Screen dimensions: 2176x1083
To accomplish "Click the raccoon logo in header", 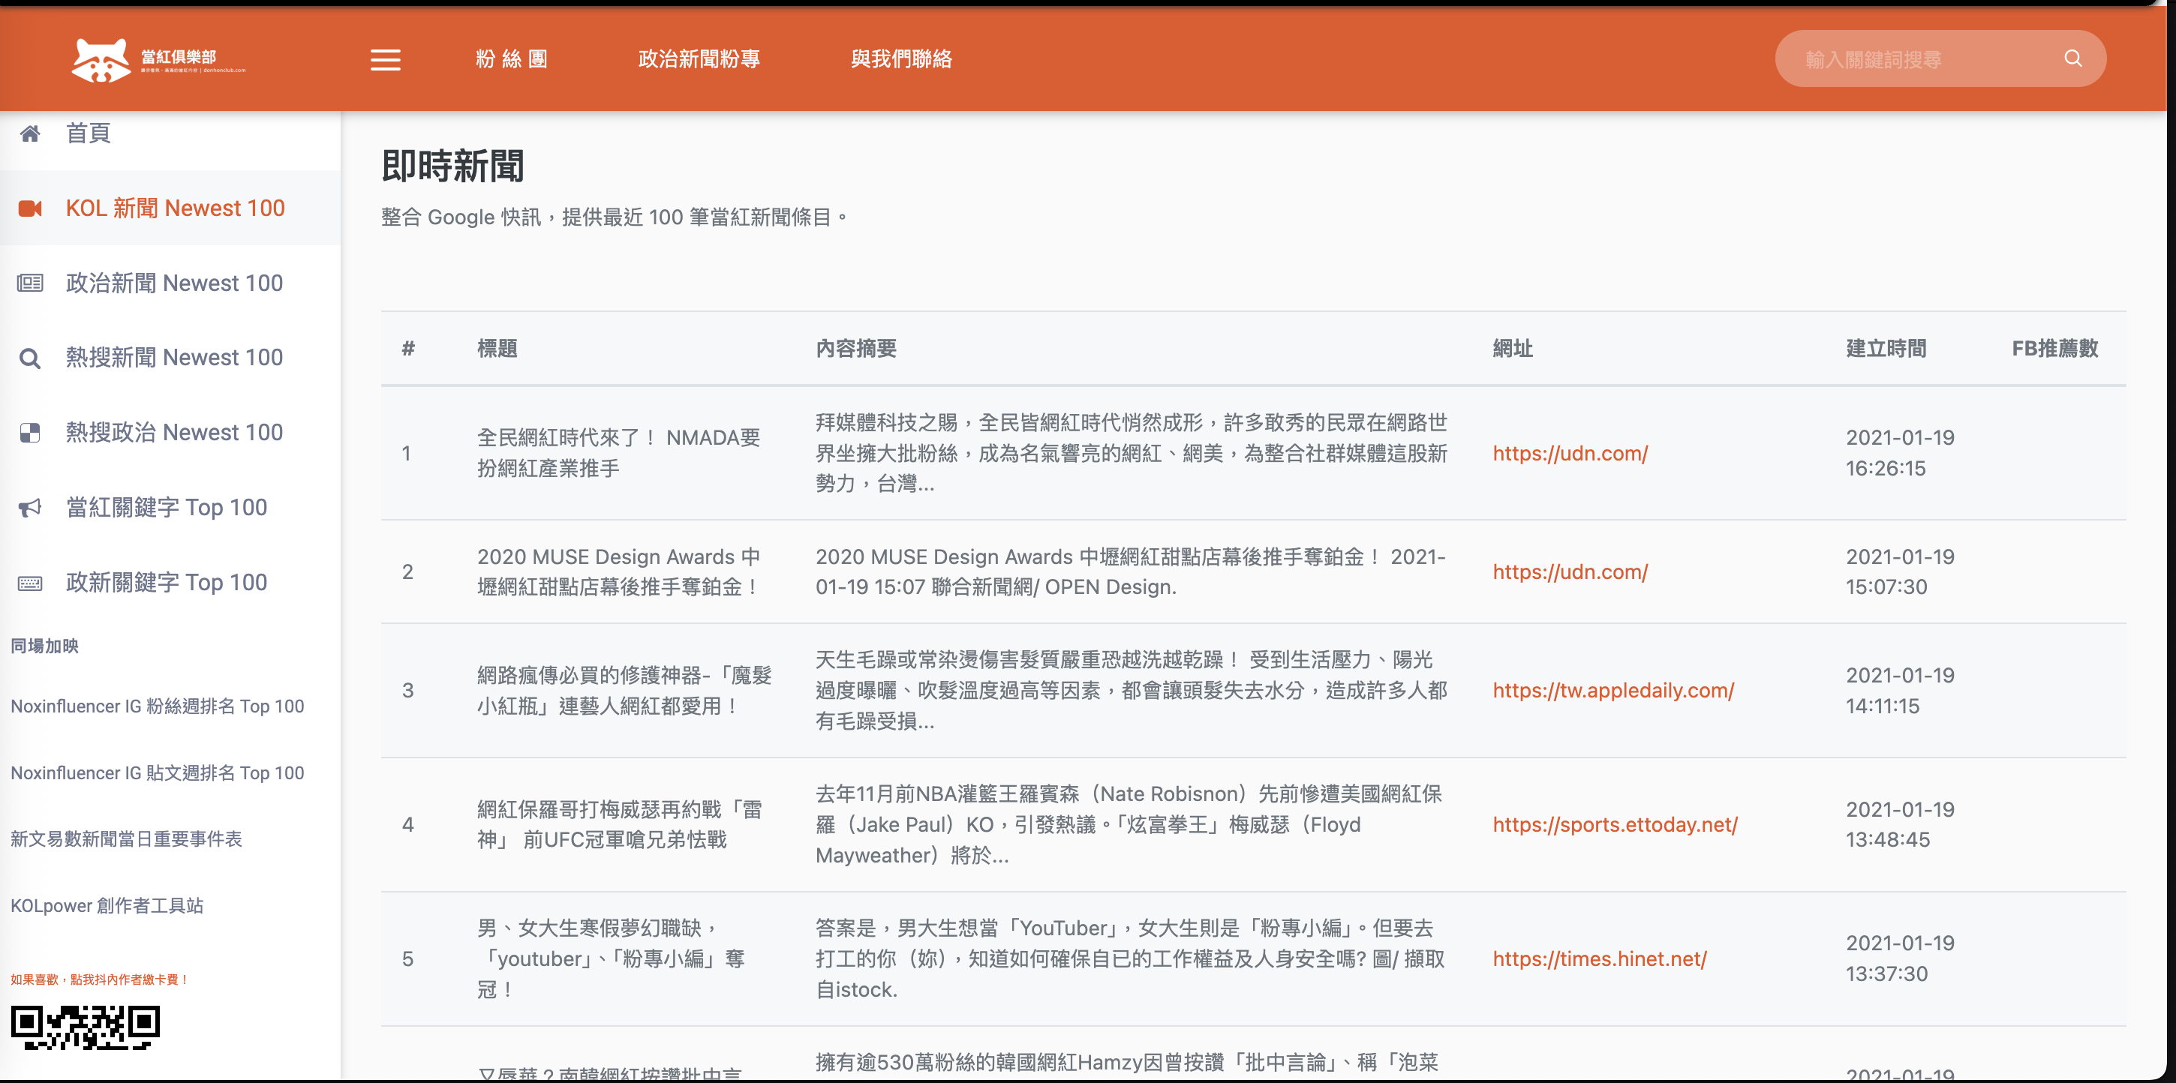I will pos(101,60).
